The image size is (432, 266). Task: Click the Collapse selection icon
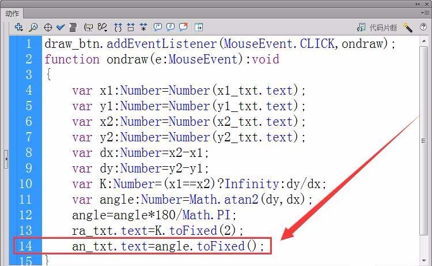[131, 27]
